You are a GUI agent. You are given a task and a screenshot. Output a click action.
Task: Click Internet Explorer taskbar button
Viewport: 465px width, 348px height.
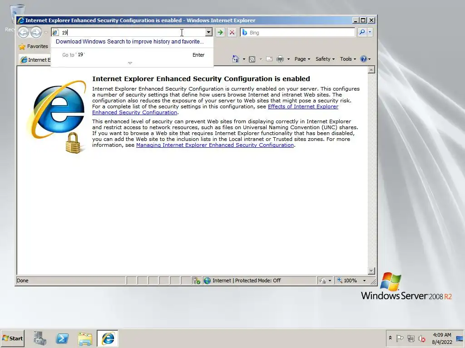tap(108, 338)
